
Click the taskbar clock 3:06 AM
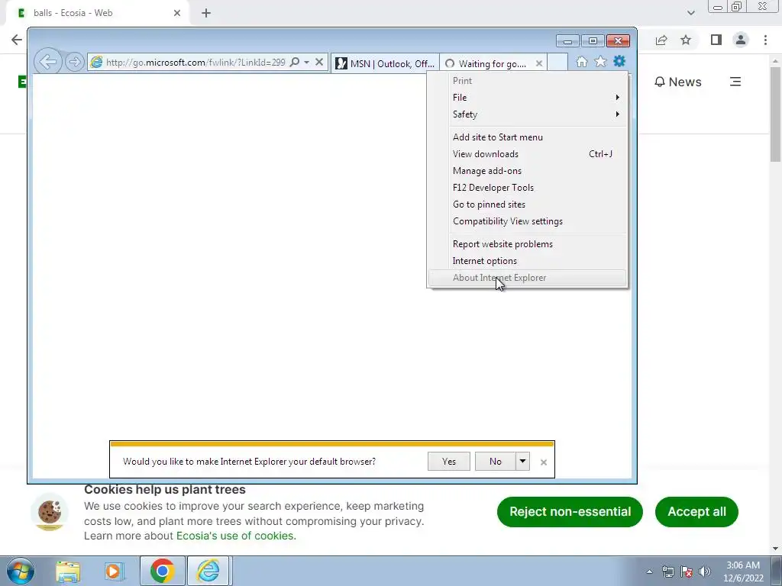point(743,565)
